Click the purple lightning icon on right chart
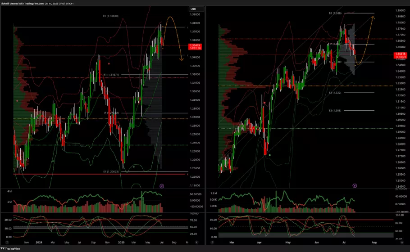The height and width of the screenshot is (252, 410). click(x=355, y=185)
